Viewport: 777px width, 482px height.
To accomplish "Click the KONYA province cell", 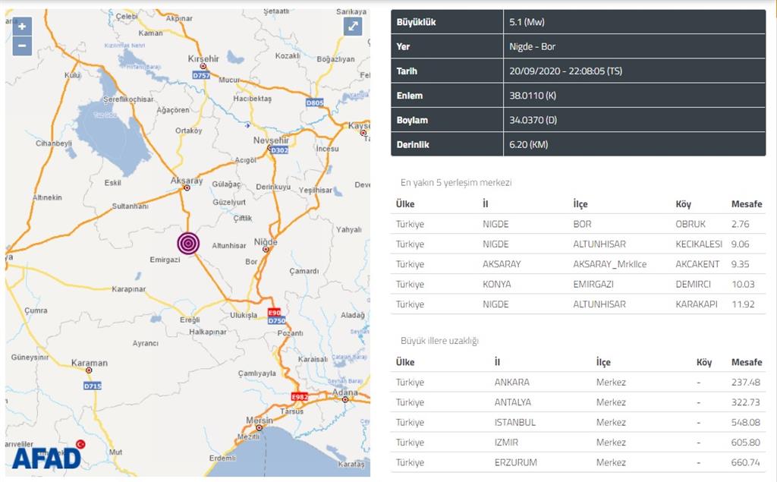I will pyautogui.click(x=496, y=284).
